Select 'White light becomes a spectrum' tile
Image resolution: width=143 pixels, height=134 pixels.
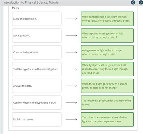click(107, 19)
